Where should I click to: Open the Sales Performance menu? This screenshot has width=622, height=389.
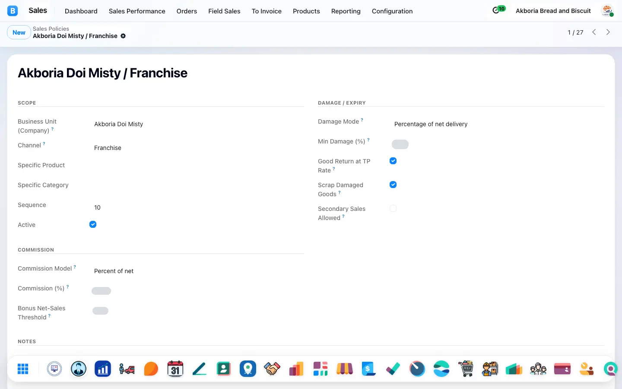(137, 11)
